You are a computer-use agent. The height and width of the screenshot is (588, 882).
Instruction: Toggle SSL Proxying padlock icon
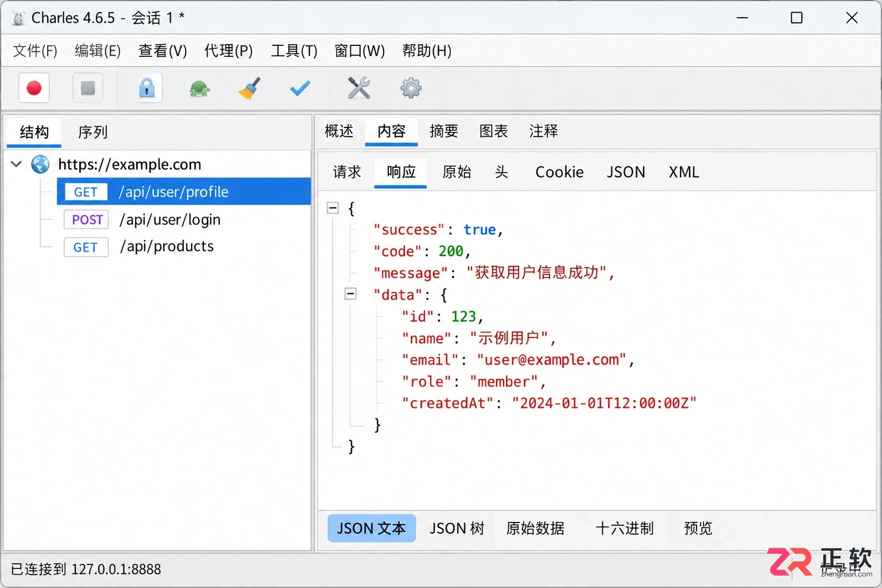(147, 88)
